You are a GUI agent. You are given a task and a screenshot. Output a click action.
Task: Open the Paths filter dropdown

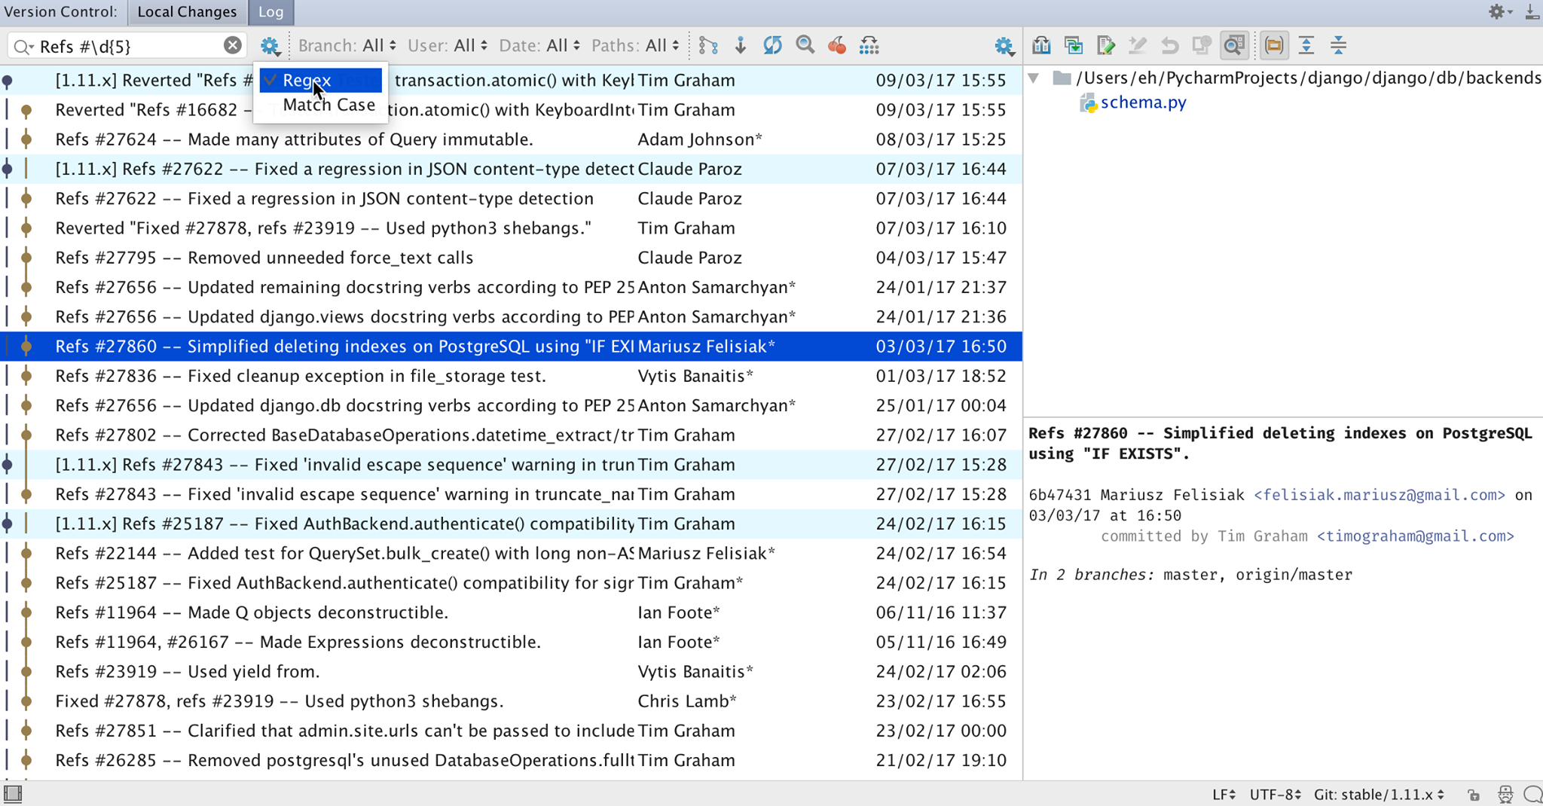click(x=635, y=46)
